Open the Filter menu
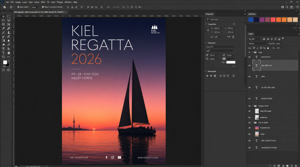The image size is (300, 167). pos(43,2)
